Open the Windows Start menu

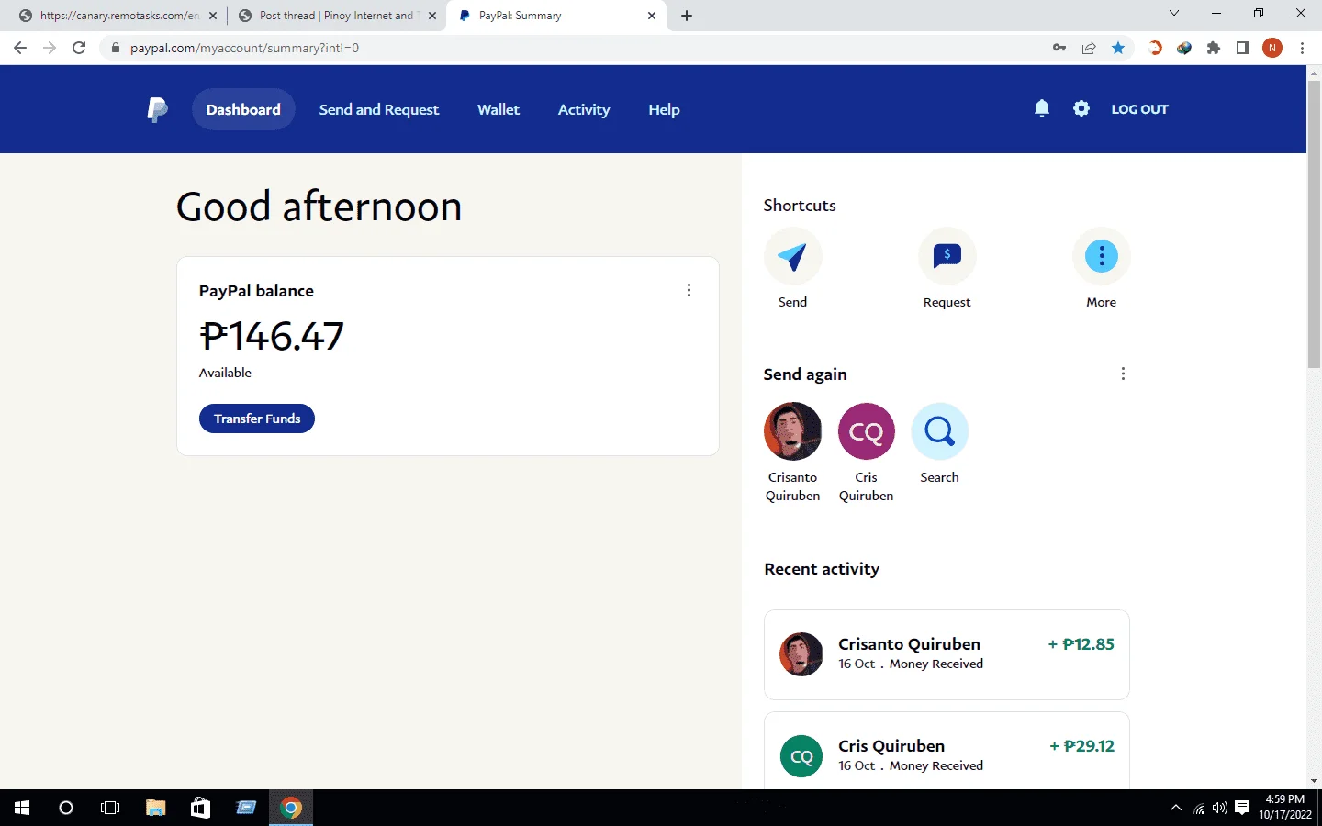(x=22, y=808)
